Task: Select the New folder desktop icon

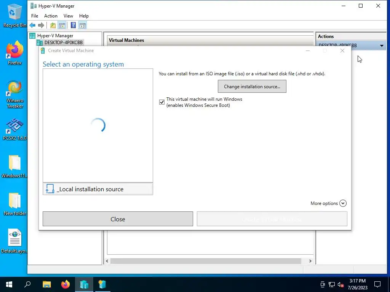Action: pyautogui.click(x=15, y=204)
